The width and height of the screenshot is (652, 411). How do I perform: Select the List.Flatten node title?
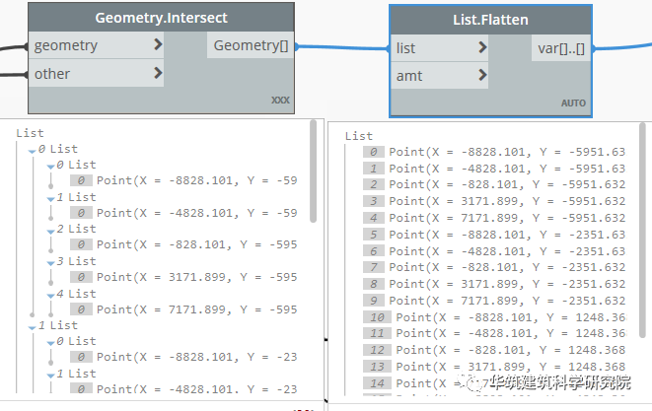pos(490,20)
